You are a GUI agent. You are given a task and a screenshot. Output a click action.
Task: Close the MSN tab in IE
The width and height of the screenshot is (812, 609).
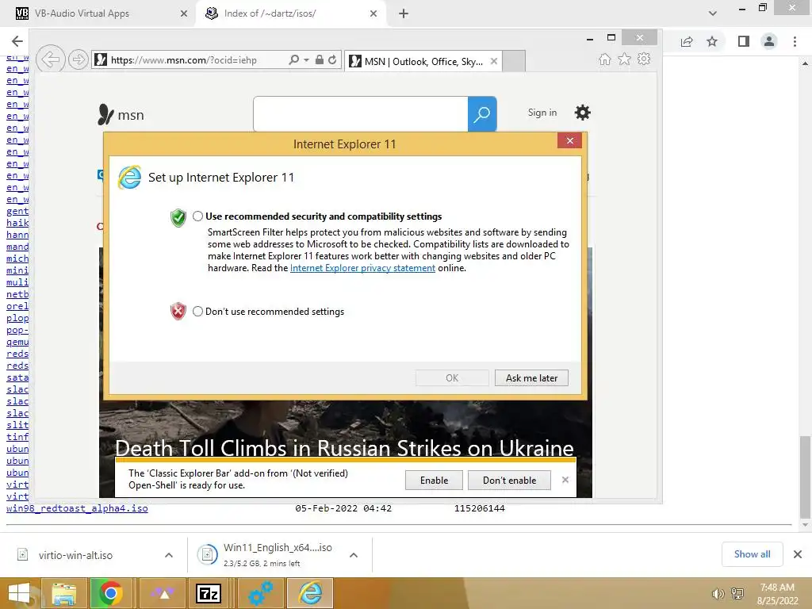pyautogui.click(x=494, y=61)
